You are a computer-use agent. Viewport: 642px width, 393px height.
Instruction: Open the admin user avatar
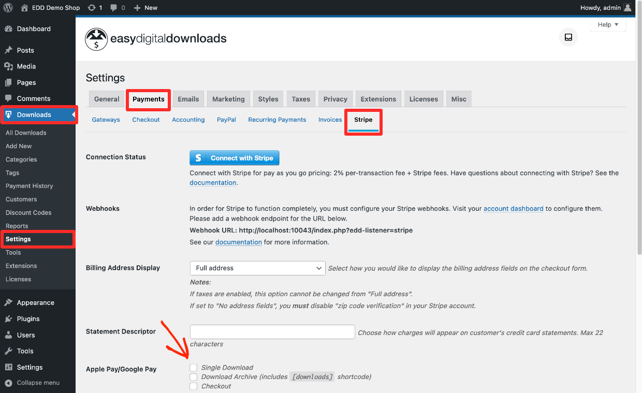click(628, 8)
